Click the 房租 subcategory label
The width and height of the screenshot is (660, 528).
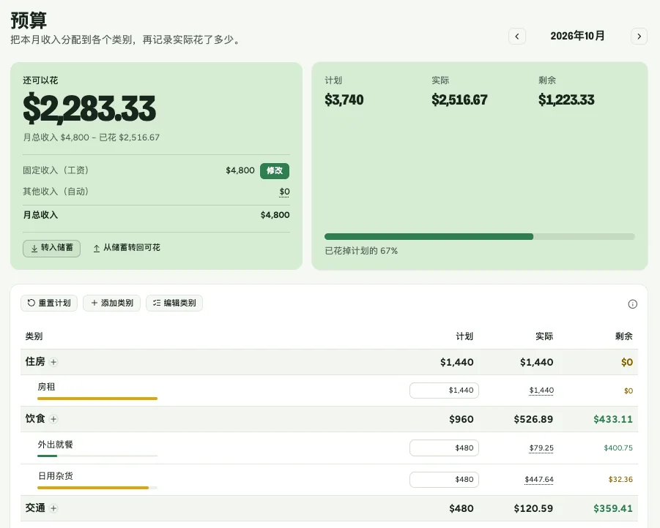(46, 387)
